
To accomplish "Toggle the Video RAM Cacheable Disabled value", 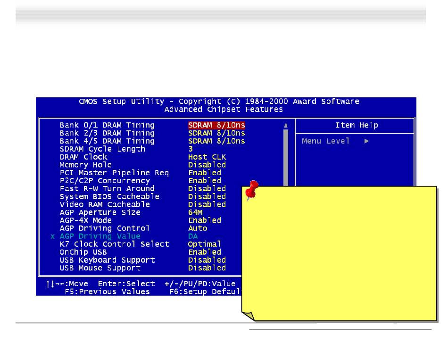I will click(207, 204).
